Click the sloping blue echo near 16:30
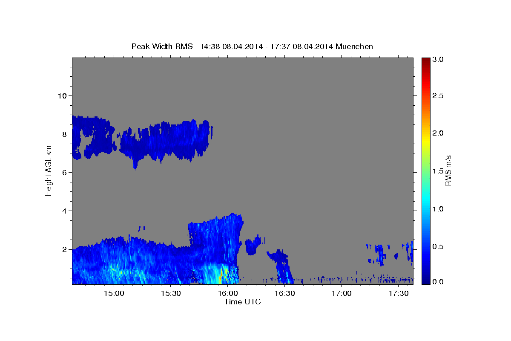511x341 pixels. 281,266
